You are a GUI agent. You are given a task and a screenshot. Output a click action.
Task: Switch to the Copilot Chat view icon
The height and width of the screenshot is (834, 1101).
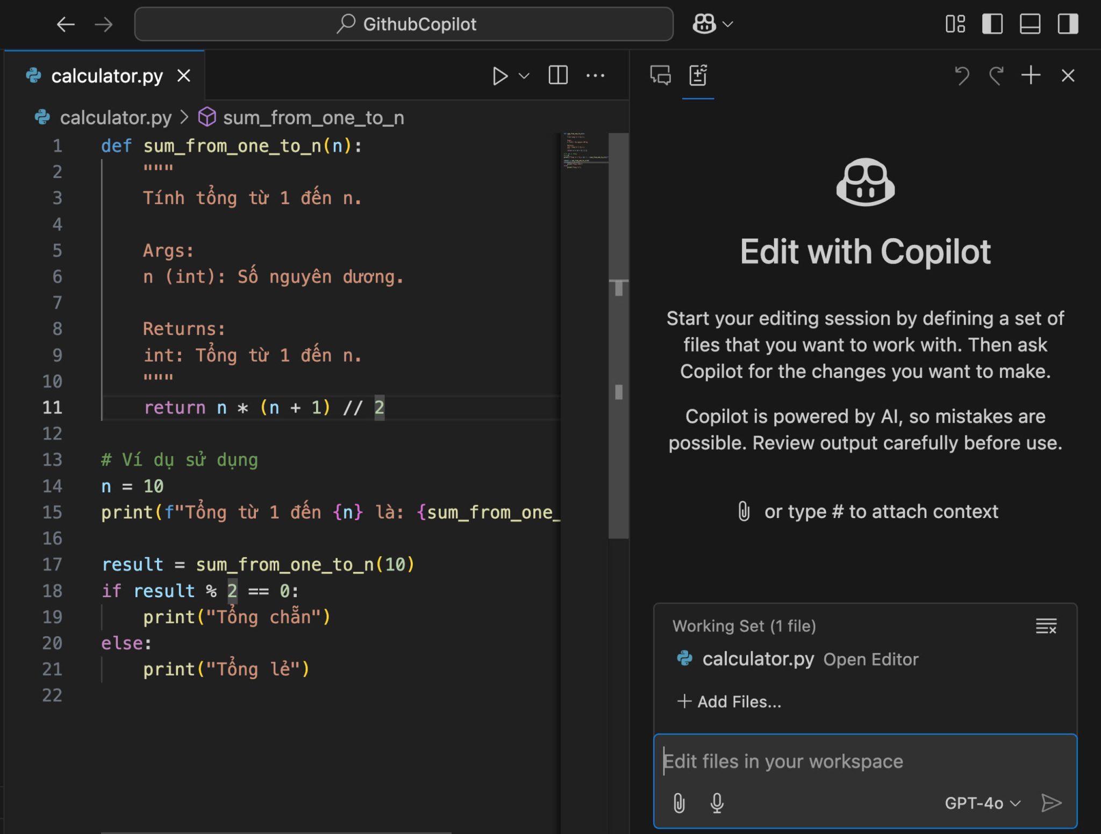point(660,75)
